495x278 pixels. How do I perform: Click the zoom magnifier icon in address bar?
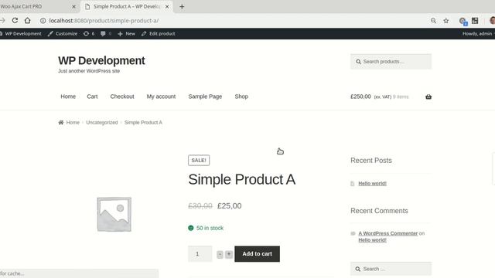[433, 21]
